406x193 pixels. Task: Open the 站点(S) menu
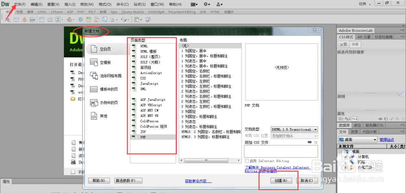(140, 4)
